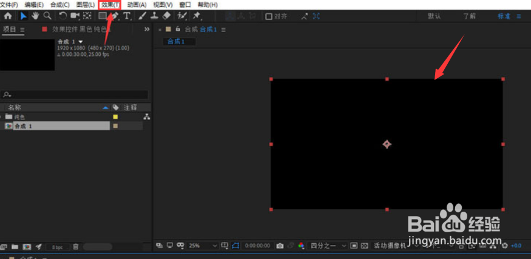The height and width of the screenshot is (259, 531).
Task: Open workspace options menu beside 标准
Action: 519,16
